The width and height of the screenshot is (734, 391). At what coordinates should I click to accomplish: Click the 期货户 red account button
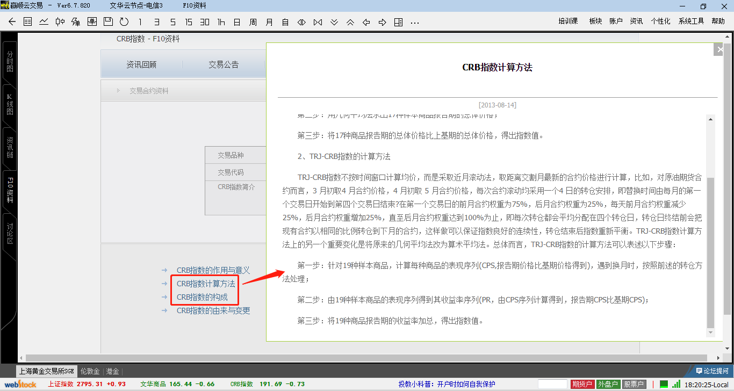(x=582, y=384)
